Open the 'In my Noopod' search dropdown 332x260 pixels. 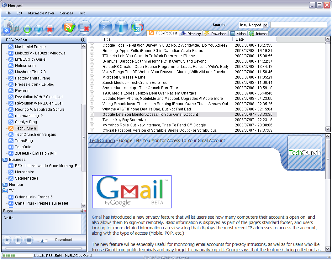[x=265, y=25]
